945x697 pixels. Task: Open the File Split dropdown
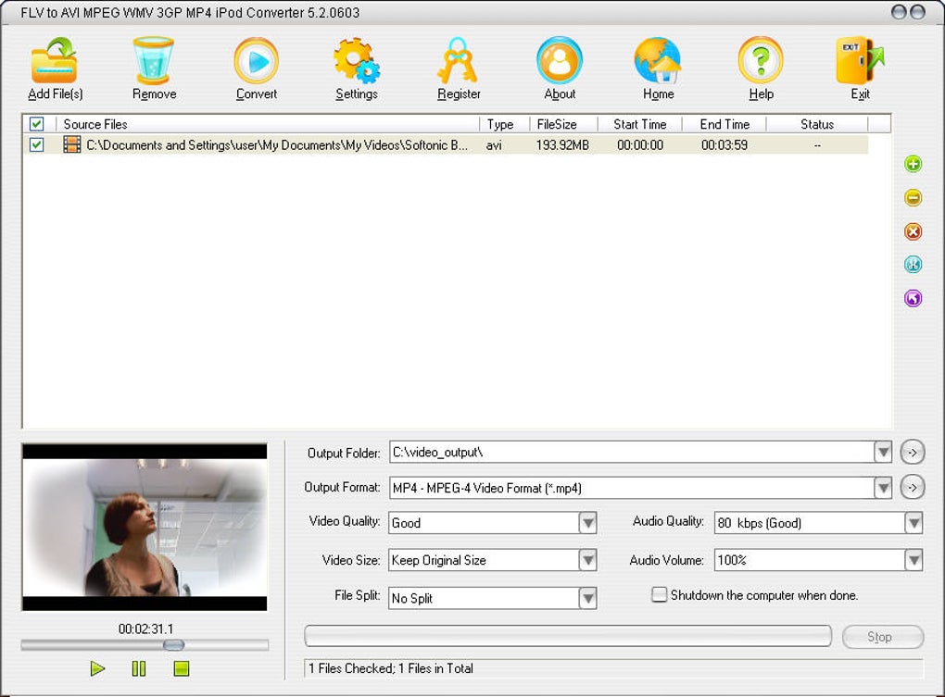pyautogui.click(x=587, y=598)
